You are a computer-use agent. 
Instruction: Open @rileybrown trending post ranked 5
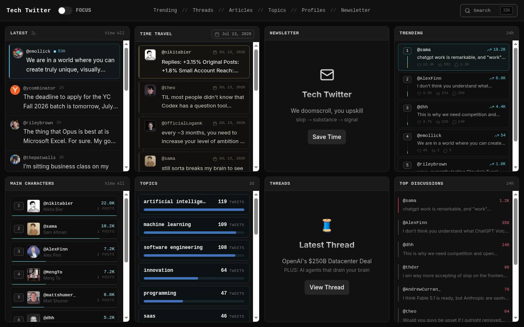point(454,165)
